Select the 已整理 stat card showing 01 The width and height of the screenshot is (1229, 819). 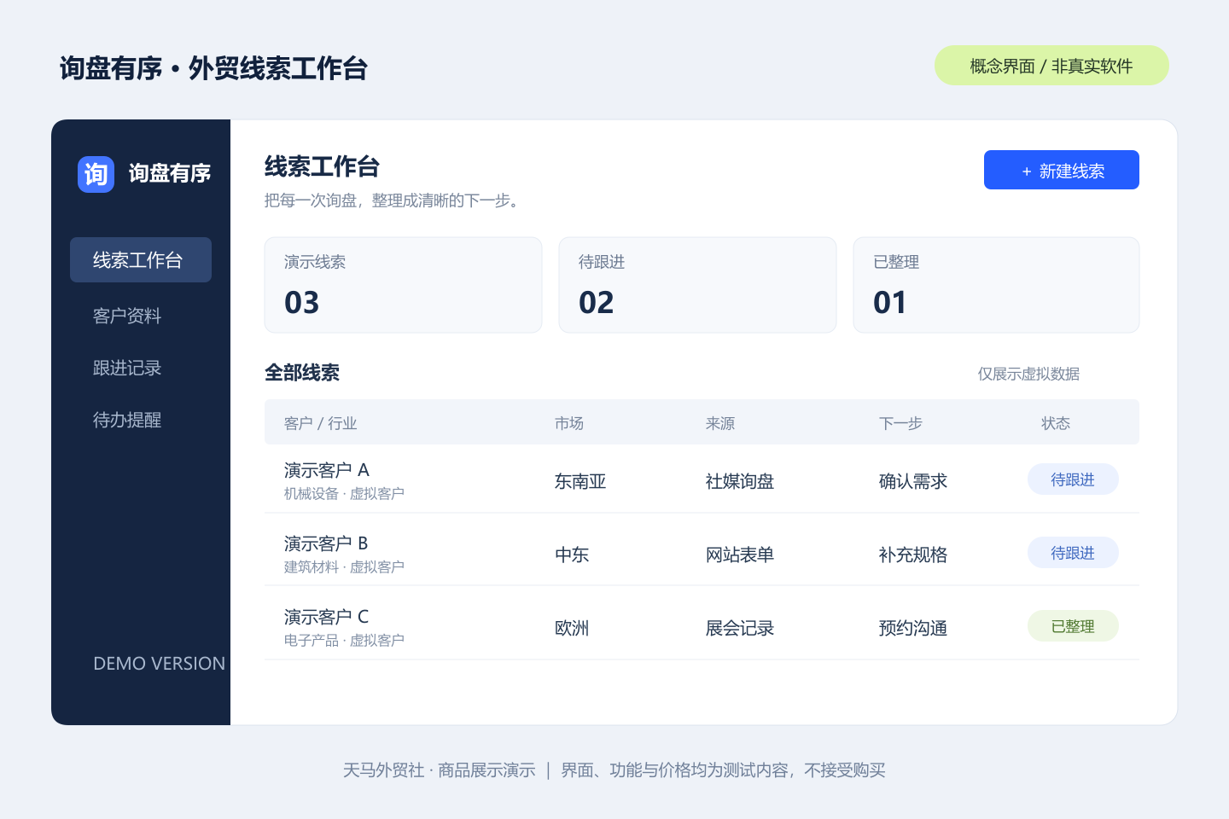point(996,285)
